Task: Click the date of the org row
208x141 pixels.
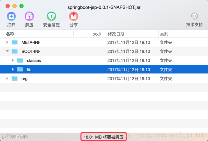Action: click(x=129, y=79)
